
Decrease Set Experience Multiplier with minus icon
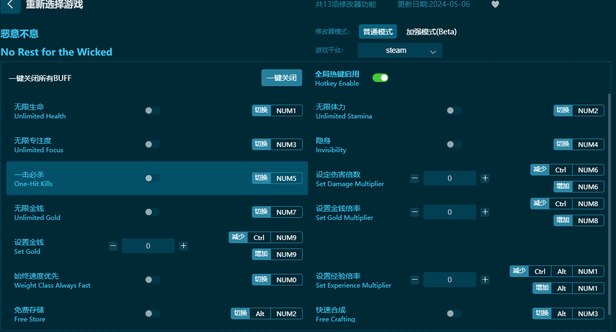[x=414, y=280]
